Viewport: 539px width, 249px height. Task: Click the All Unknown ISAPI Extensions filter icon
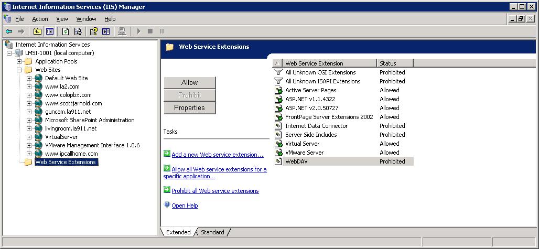tap(278, 81)
